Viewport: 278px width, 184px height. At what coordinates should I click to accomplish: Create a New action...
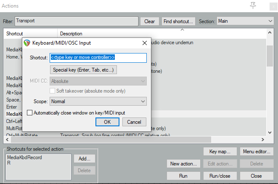point(183,164)
